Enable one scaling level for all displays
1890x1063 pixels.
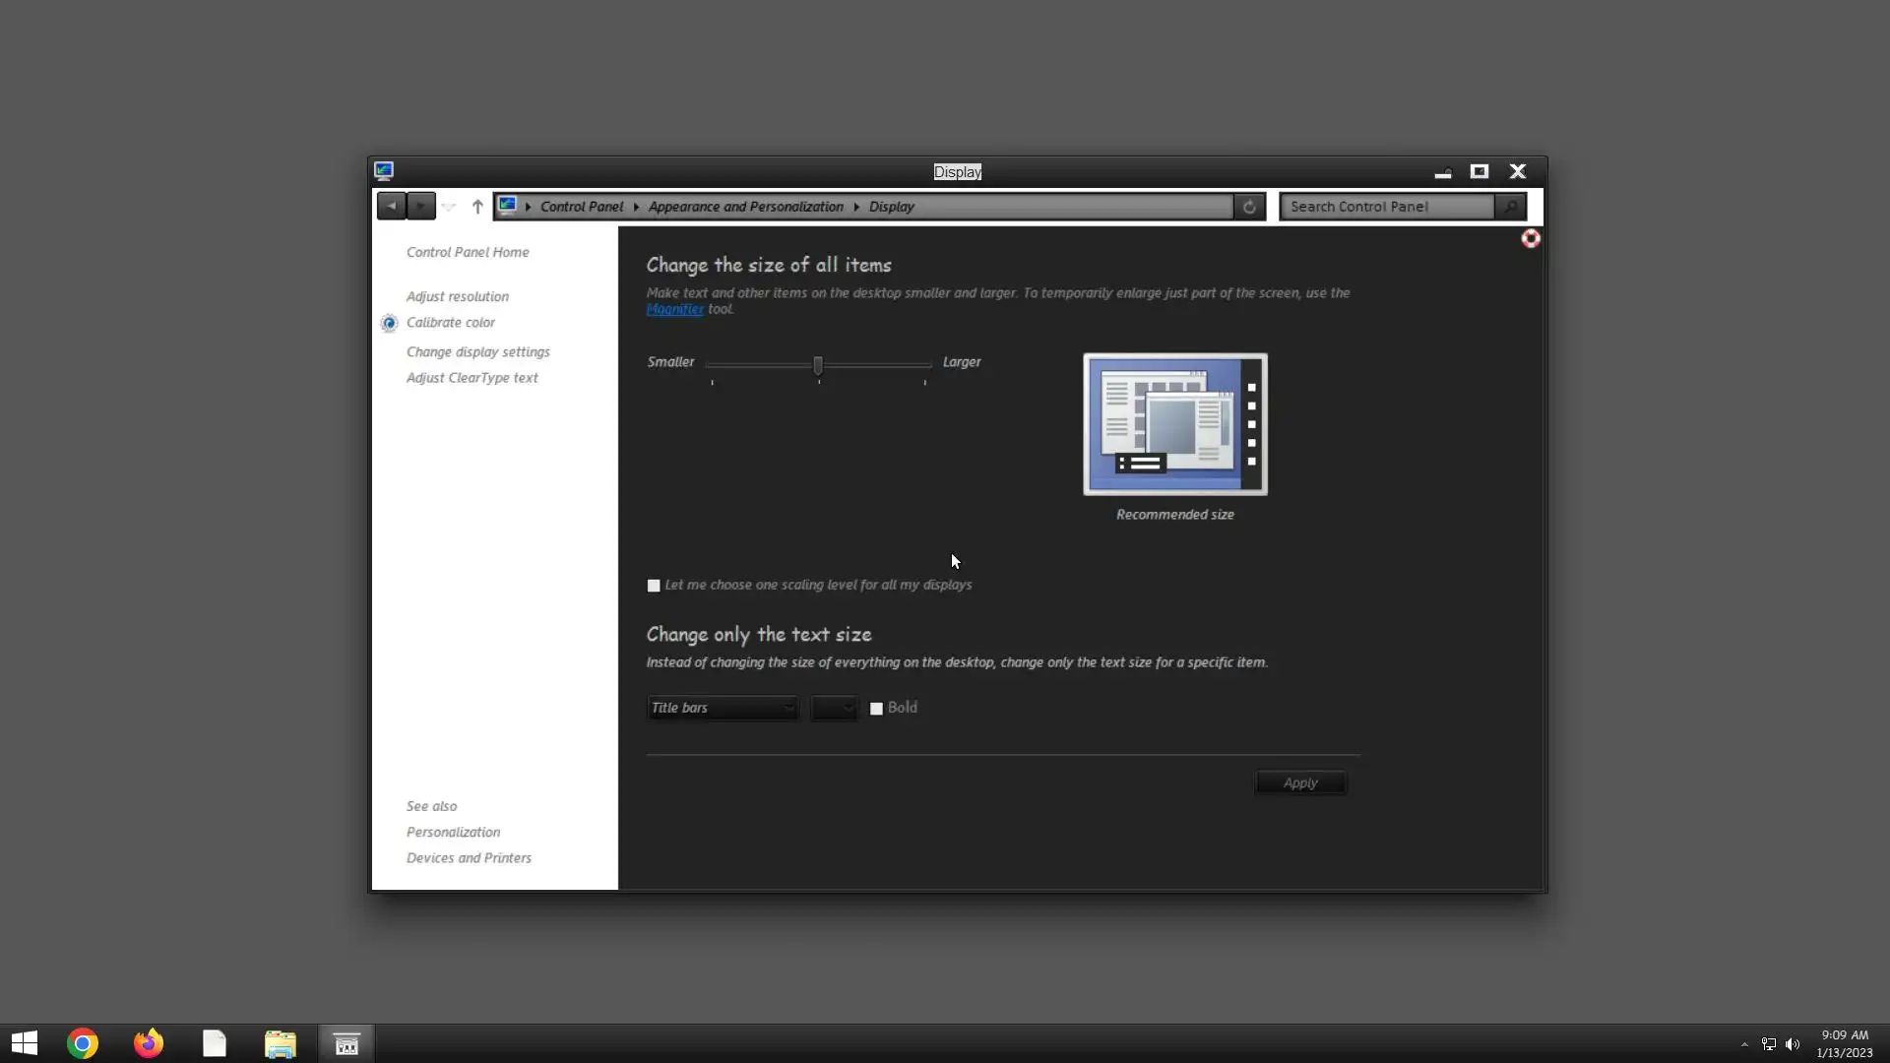[654, 586]
